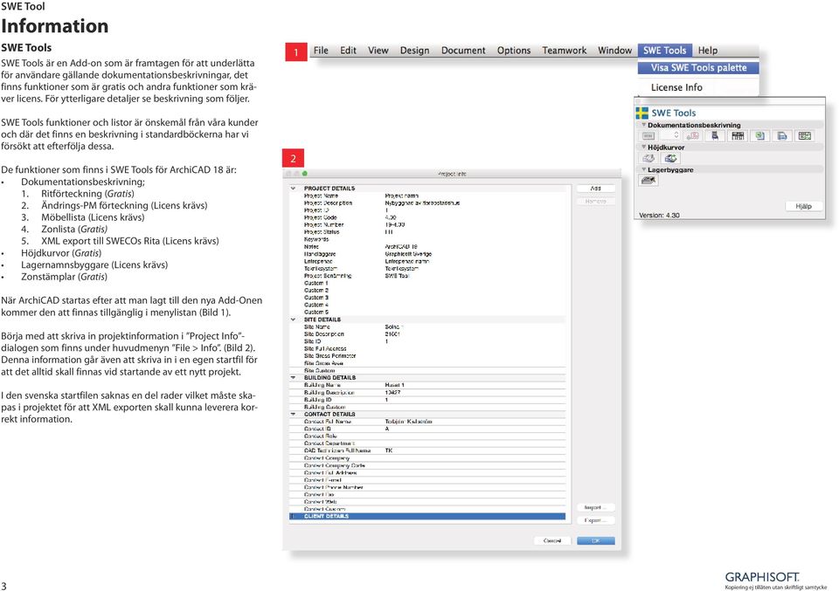Collapse the Lagerbyggare section triangle

click(x=644, y=169)
